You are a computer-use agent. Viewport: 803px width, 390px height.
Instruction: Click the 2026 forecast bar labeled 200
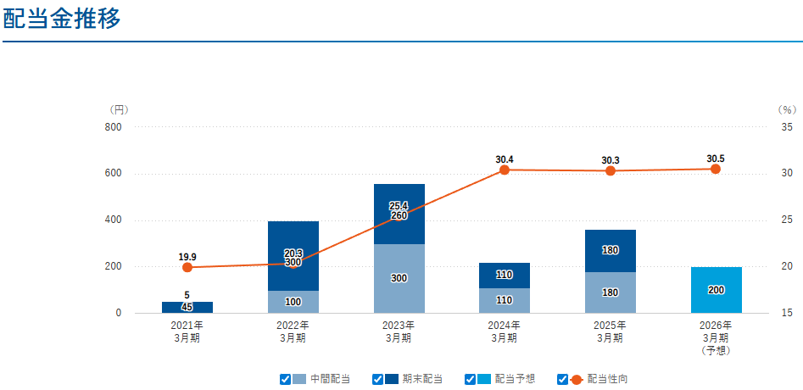click(716, 290)
